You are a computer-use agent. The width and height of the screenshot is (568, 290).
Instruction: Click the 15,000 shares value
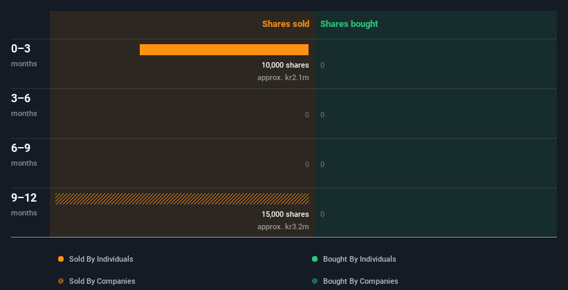286,214
